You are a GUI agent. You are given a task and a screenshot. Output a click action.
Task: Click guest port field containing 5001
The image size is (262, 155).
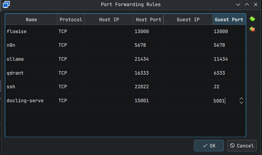pos(225,101)
